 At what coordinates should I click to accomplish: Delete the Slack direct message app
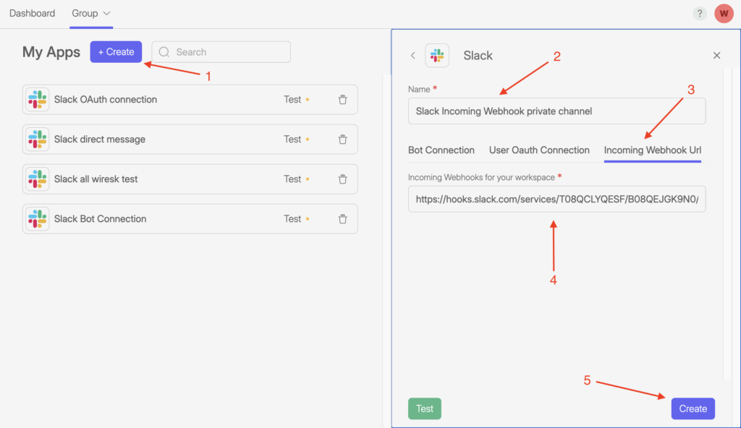(x=343, y=140)
